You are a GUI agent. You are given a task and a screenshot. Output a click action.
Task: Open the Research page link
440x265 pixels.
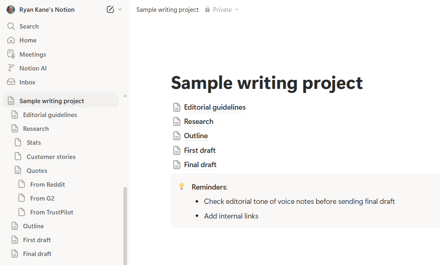[x=199, y=121]
